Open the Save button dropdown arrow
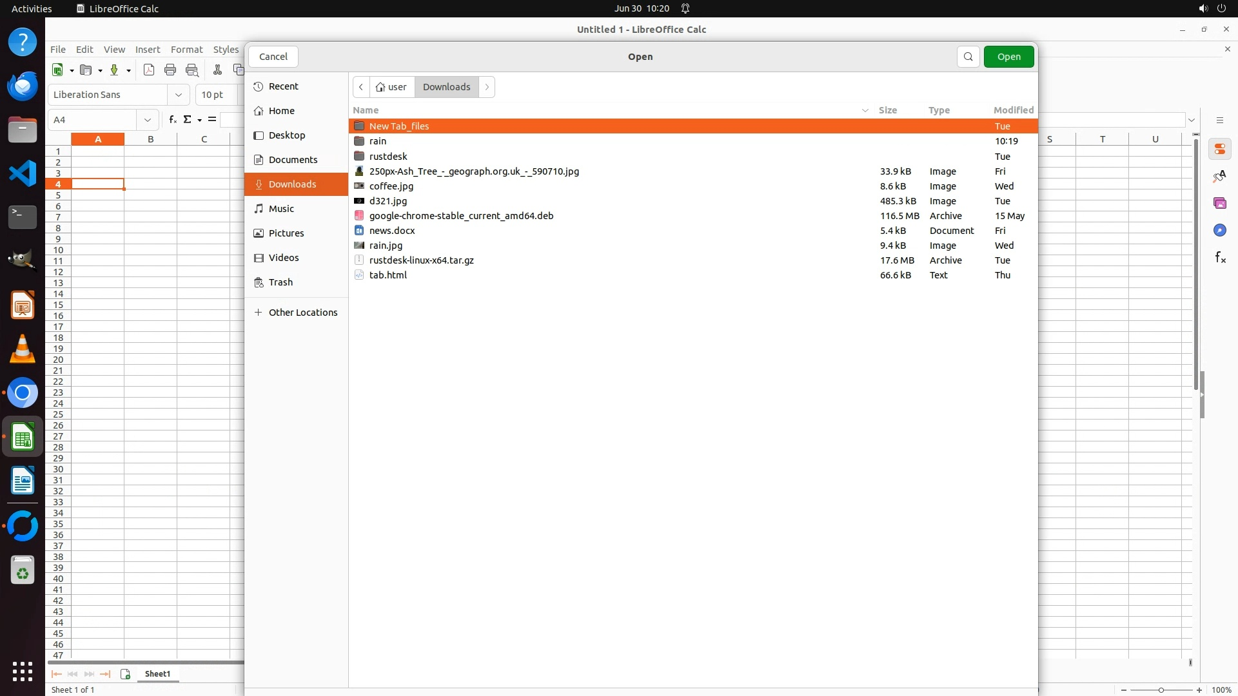The height and width of the screenshot is (696, 1238). pyautogui.click(x=128, y=71)
